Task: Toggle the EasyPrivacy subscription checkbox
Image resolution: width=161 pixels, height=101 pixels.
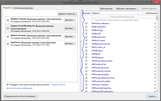Action: coord(8,44)
